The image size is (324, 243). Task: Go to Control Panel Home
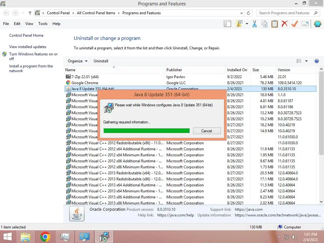coord(26,35)
